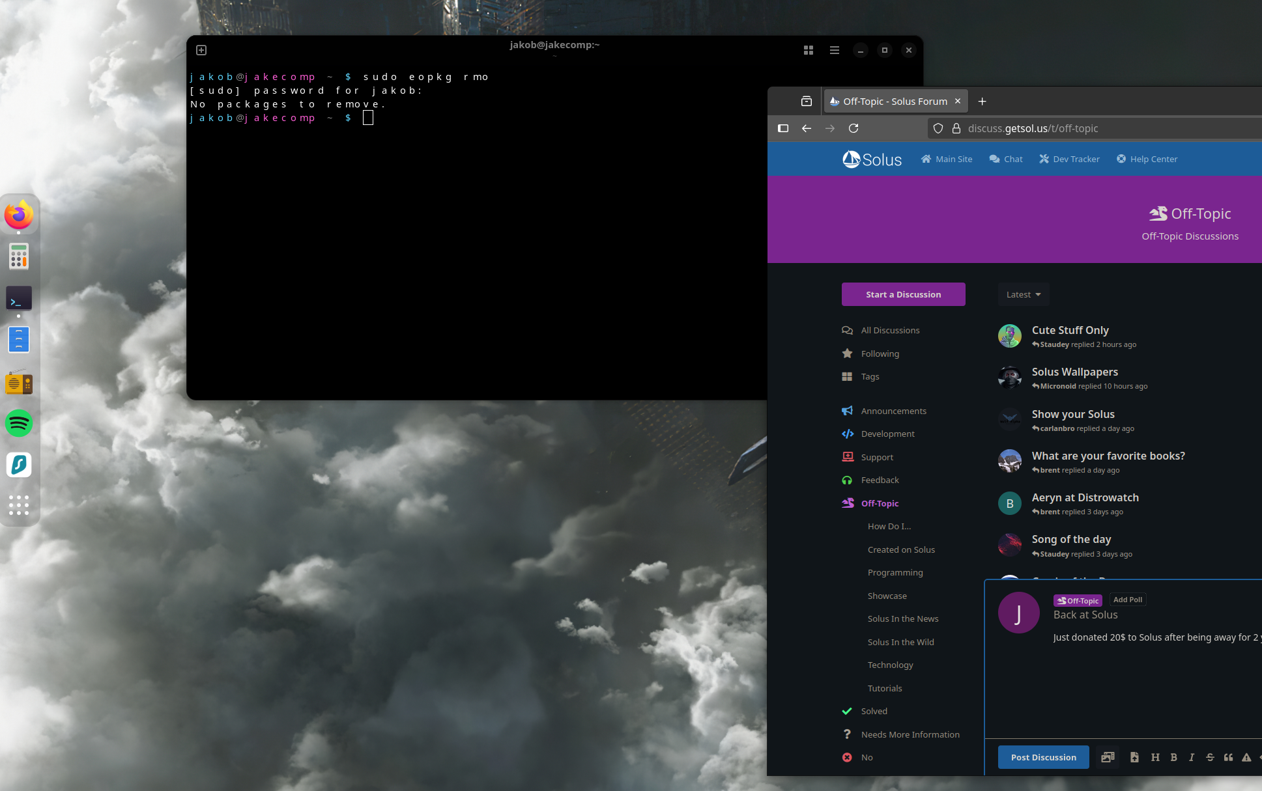Open Tags in the sidebar
The image size is (1262, 791).
[x=860, y=376]
